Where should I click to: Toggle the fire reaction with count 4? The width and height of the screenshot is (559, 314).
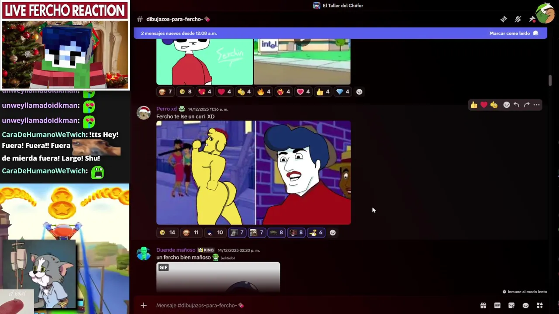[264, 92]
